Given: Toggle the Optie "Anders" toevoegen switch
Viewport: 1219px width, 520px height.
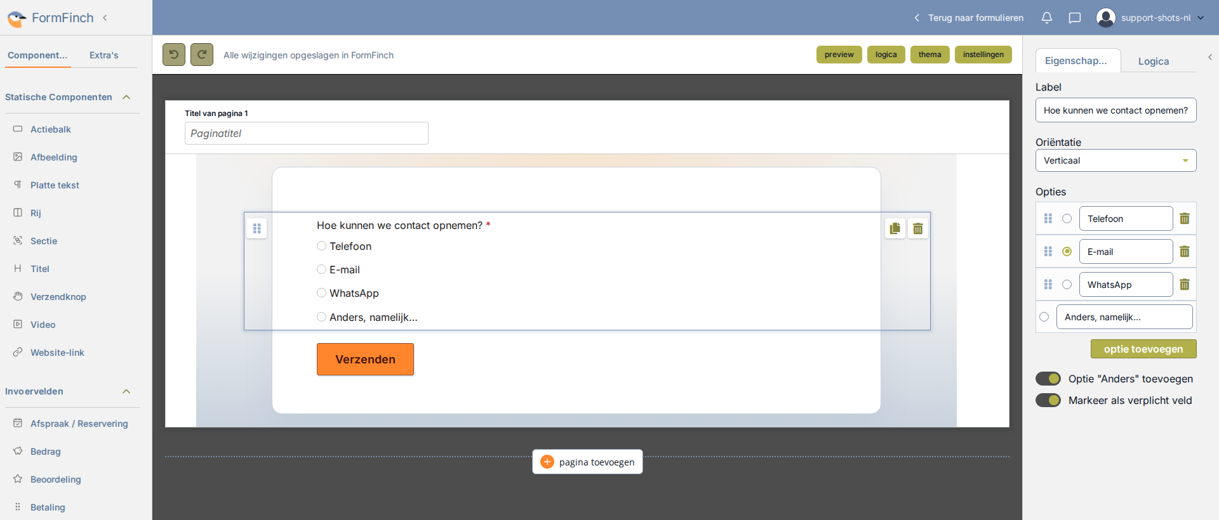Looking at the screenshot, I should pyautogui.click(x=1048, y=379).
